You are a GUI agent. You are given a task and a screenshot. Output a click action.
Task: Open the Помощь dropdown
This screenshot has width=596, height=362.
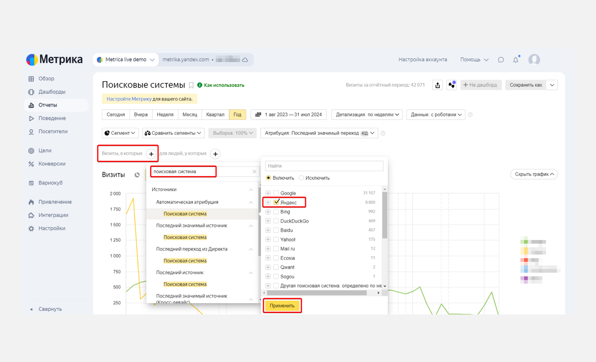click(x=474, y=60)
